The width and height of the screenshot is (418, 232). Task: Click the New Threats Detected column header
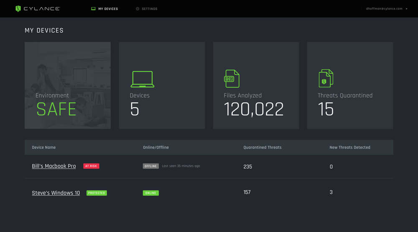point(350,147)
